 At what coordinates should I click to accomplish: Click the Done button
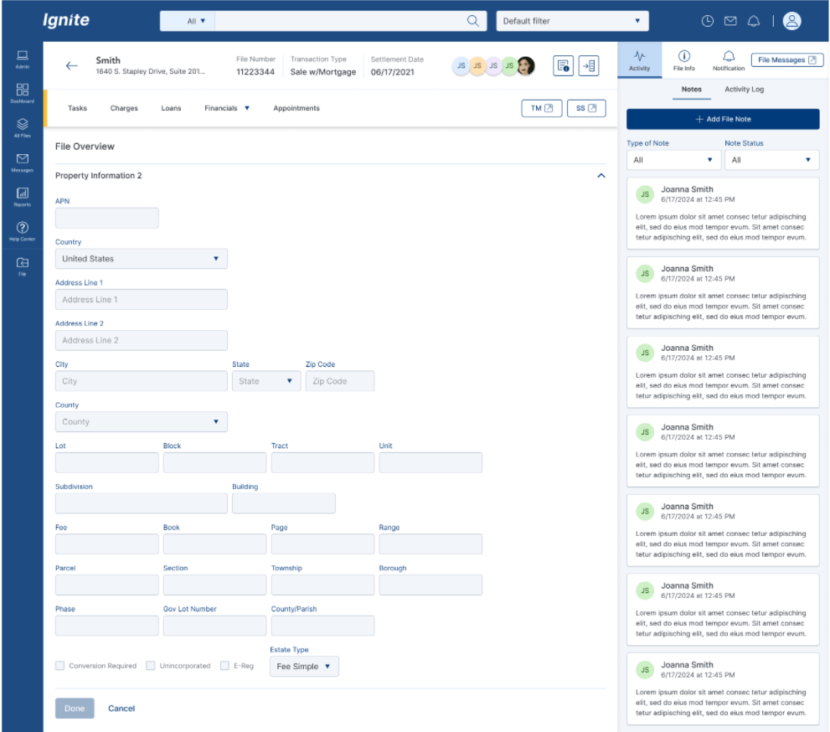[x=75, y=709]
